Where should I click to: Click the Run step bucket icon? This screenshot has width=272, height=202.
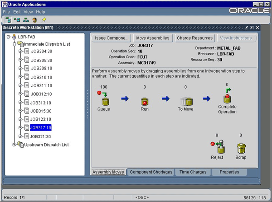(x=145, y=102)
